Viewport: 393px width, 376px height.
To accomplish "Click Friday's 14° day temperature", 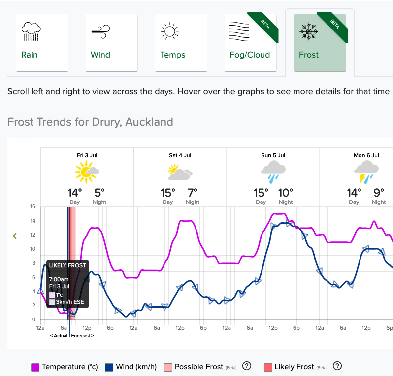I will point(75,193).
